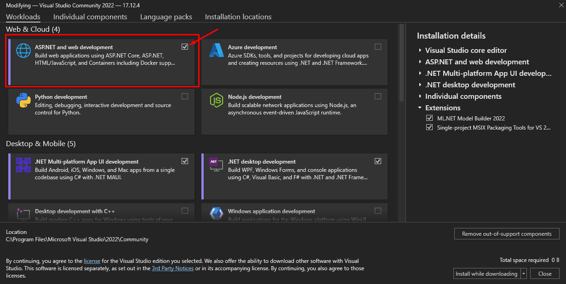Viewport: 566px width, 284px height.
Task: Click the ASP.NET globe workload icon
Action: [x=23, y=50]
